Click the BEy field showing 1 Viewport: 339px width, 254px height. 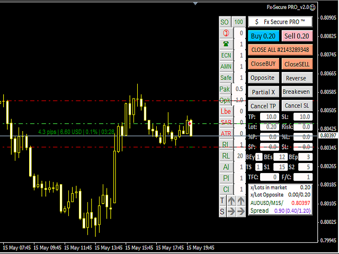tap(259, 157)
